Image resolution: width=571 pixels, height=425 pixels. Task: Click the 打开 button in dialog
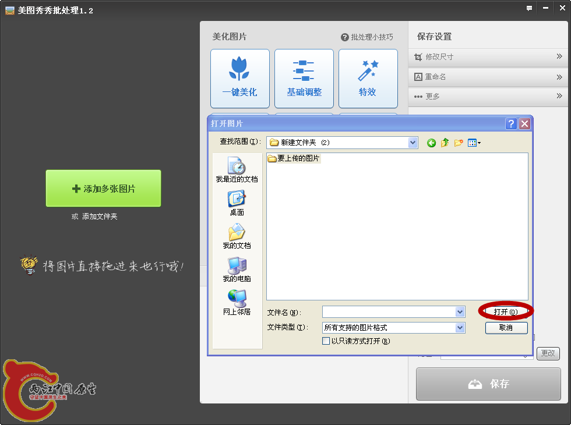[506, 311]
